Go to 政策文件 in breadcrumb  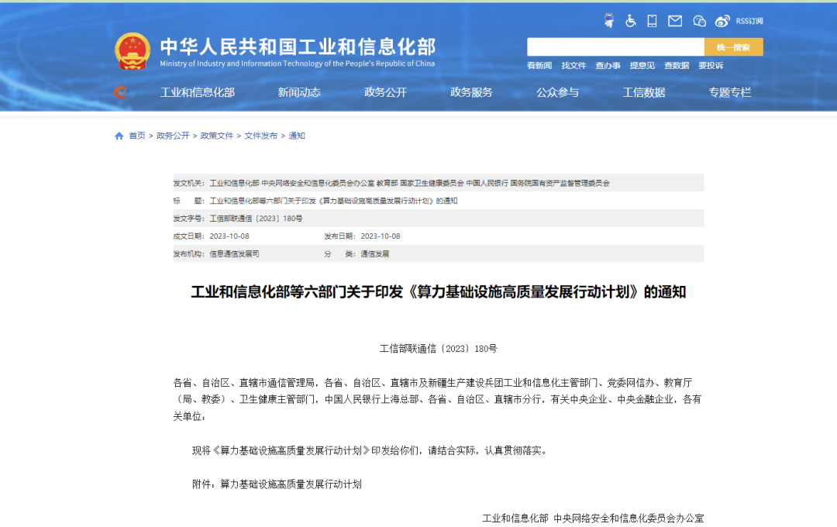(x=217, y=136)
